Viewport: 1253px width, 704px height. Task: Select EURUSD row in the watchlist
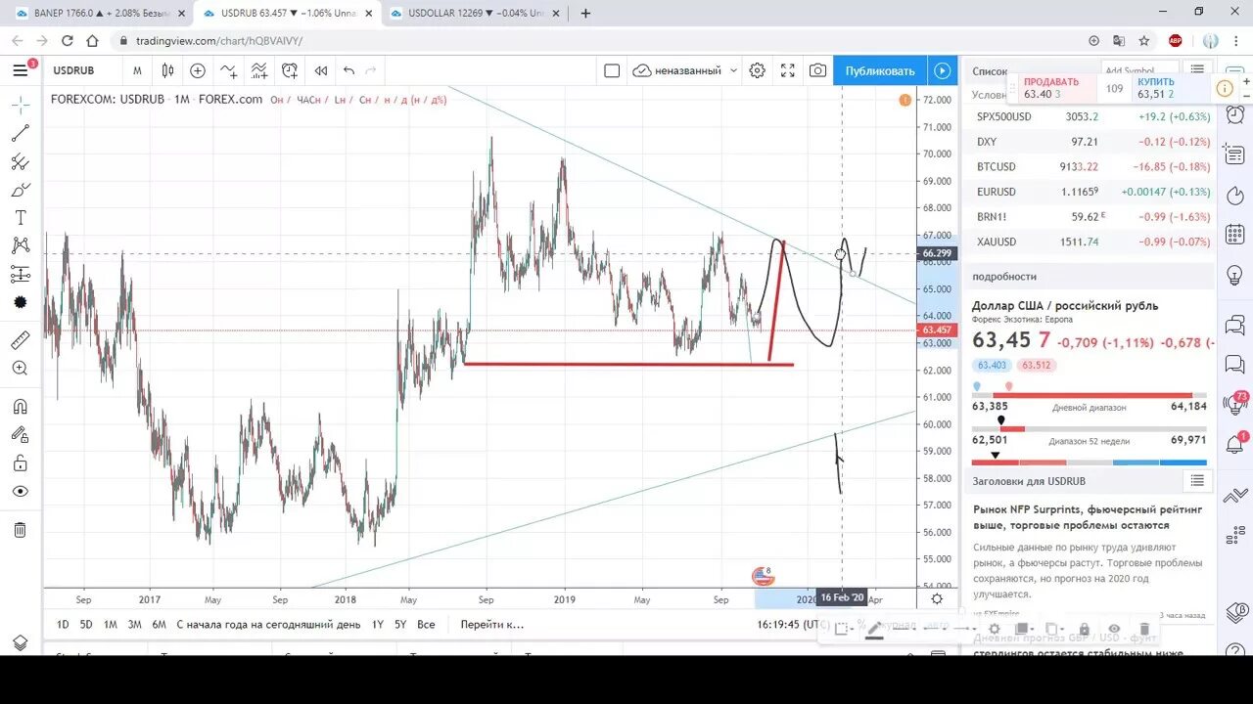[x=1090, y=192]
